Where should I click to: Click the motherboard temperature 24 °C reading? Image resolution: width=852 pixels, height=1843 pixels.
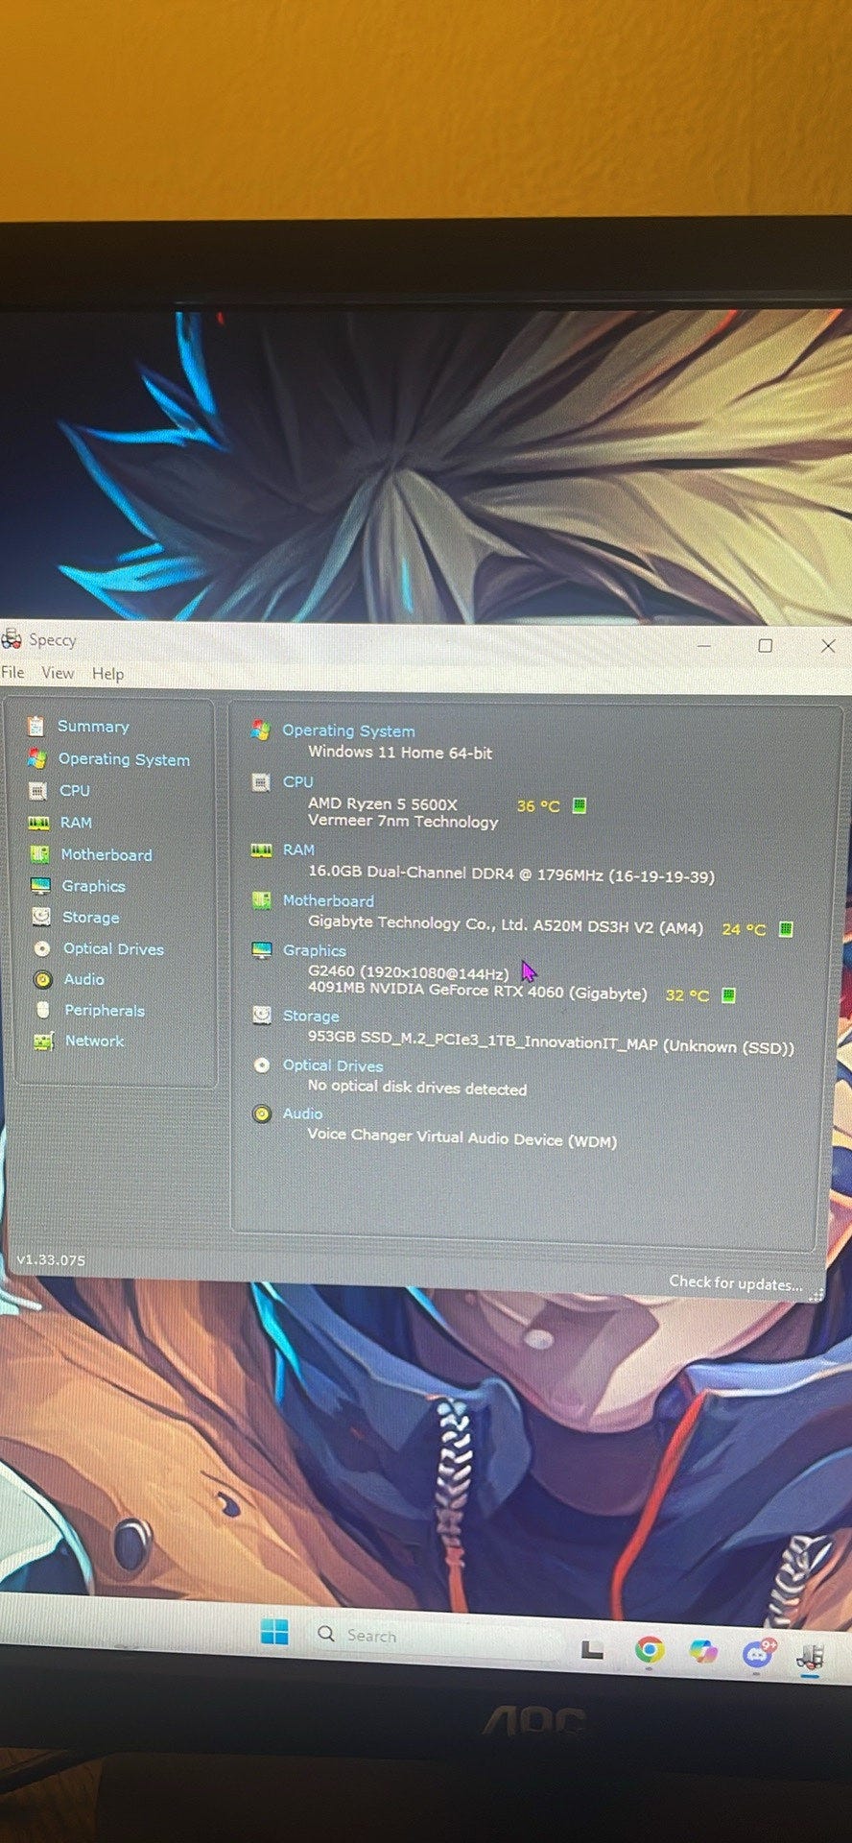pyautogui.click(x=744, y=929)
